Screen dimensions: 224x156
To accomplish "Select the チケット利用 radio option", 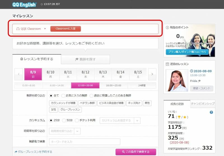I will coord(77,120).
